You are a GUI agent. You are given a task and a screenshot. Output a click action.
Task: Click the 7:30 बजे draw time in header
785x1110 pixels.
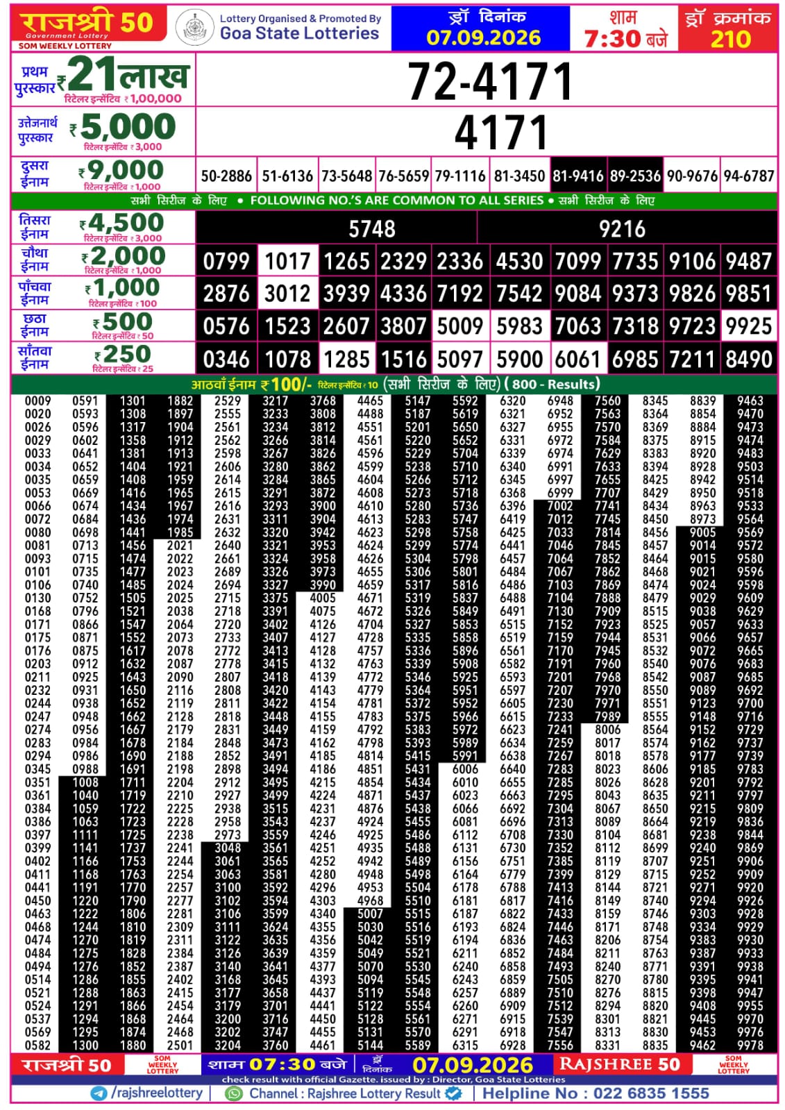[x=626, y=39]
